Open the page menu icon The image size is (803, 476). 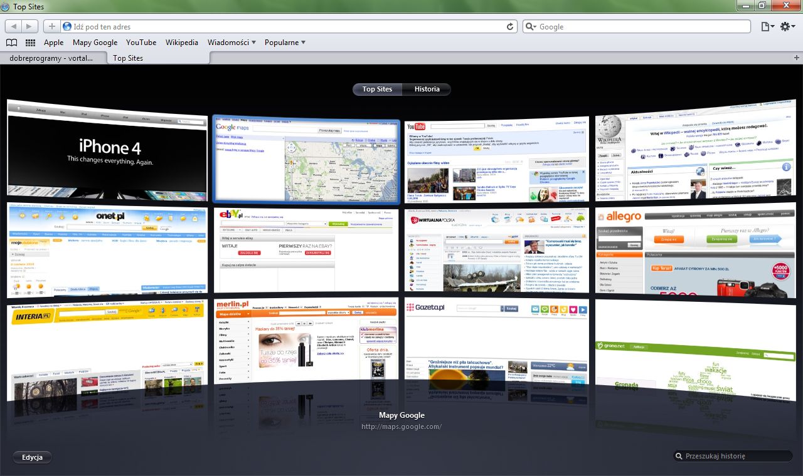[x=766, y=26]
